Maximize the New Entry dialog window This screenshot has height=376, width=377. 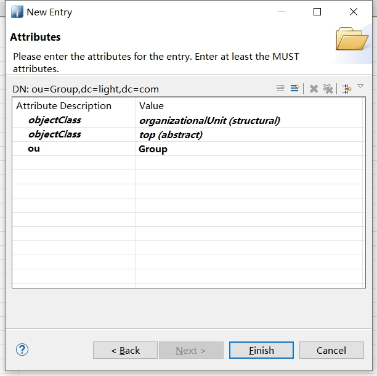click(x=317, y=12)
